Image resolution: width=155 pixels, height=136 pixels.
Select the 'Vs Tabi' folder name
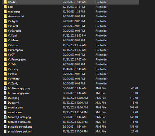[x=12, y=64]
